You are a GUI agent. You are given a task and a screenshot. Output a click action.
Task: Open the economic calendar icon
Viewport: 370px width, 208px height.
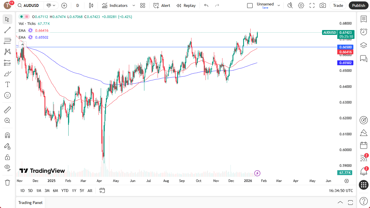tap(364, 145)
